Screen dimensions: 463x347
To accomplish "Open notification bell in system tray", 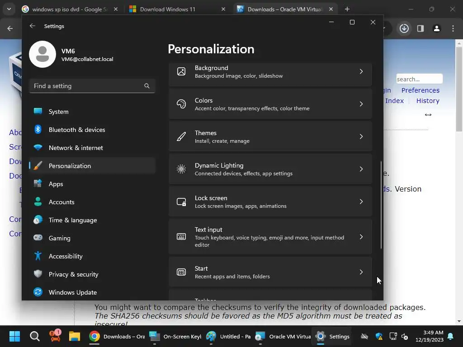I will (x=451, y=336).
